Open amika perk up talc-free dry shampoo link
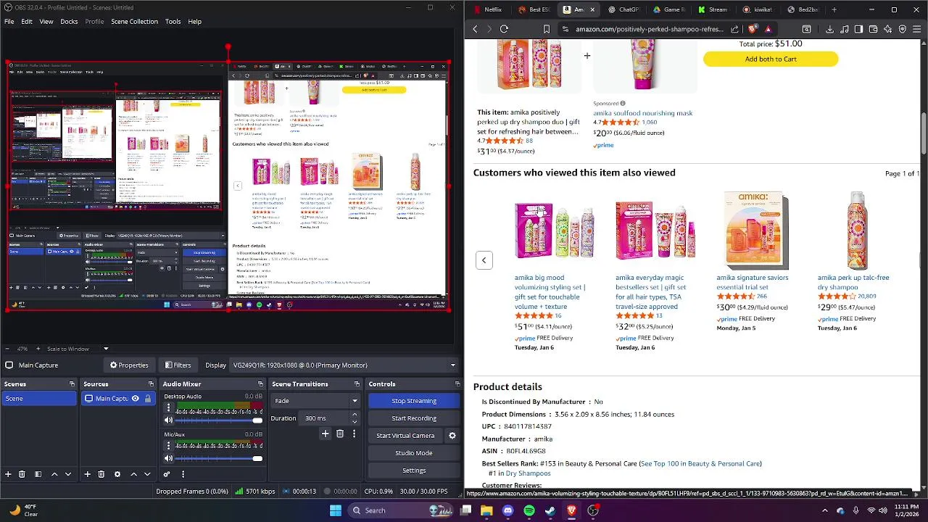Screen dimensions: 928x522 [853, 282]
